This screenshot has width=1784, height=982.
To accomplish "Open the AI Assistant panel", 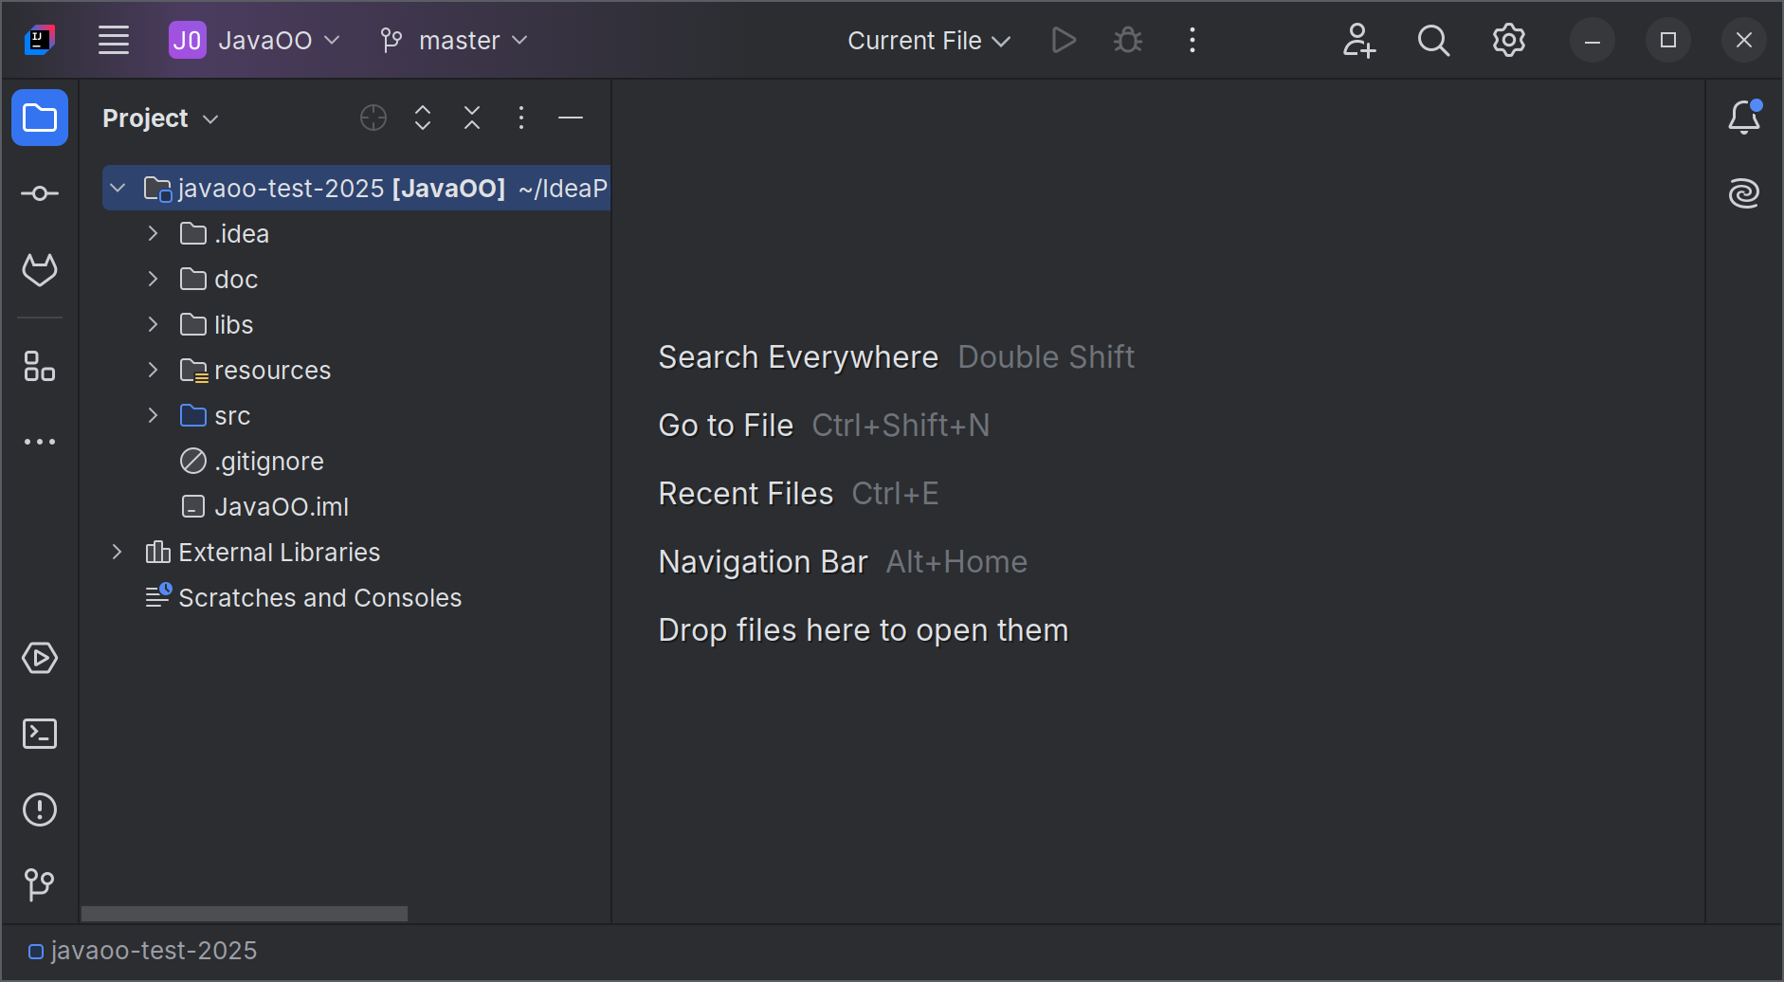I will pyautogui.click(x=1743, y=193).
